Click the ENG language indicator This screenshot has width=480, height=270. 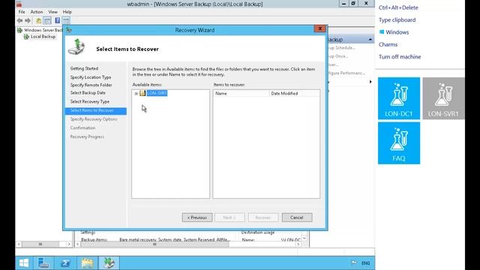(365, 263)
